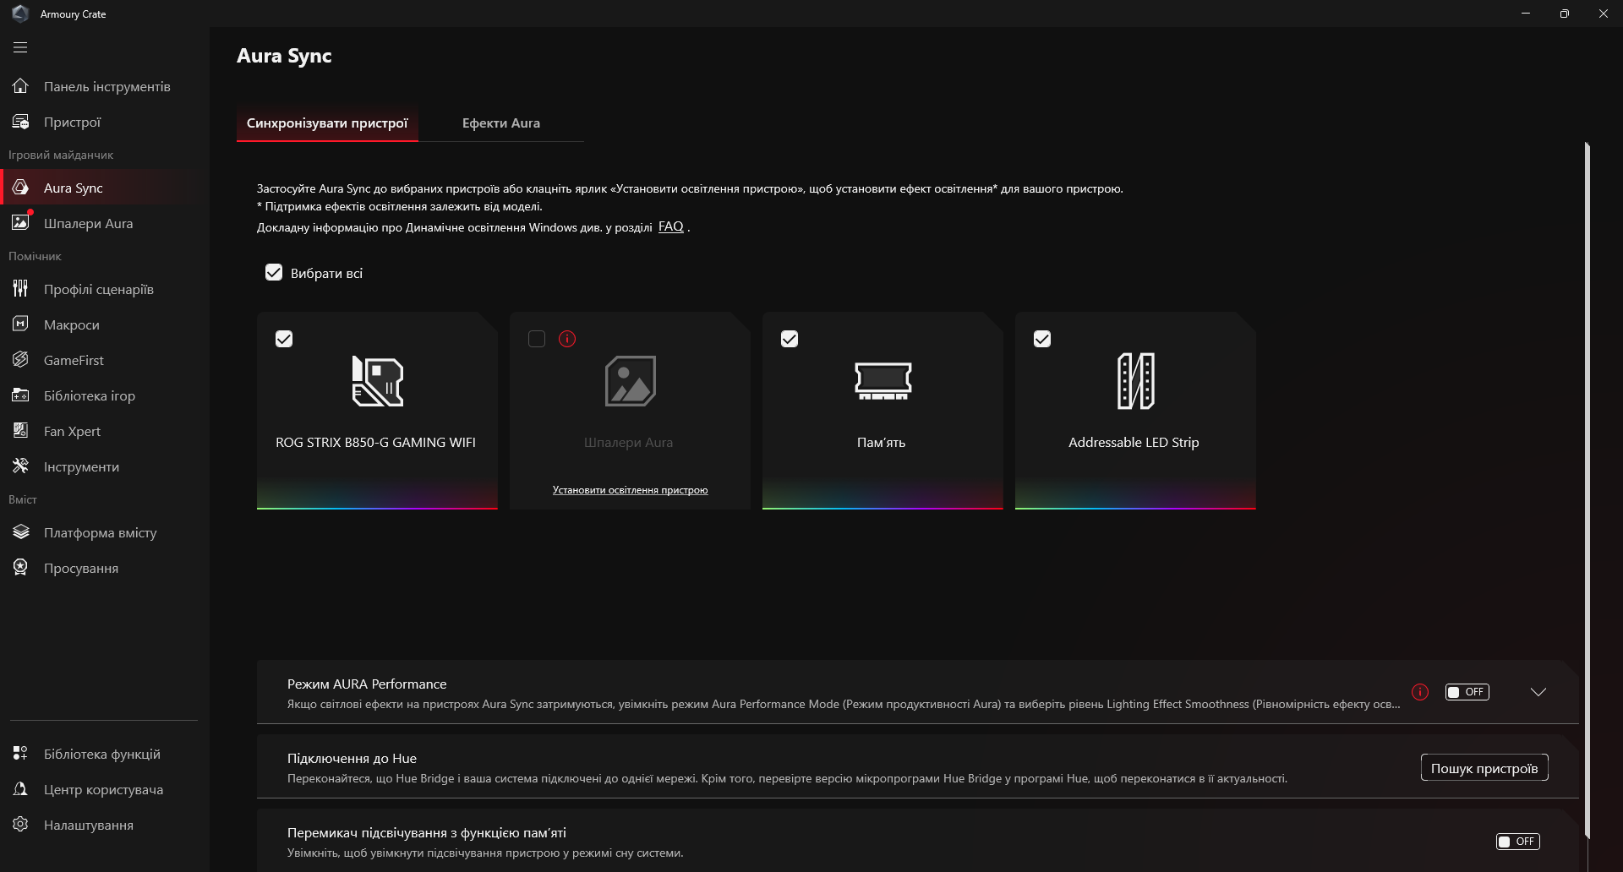Click the Шпалери Aura card picture icon
This screenshot has width=1623, height=872.
[x=630, y=381]
